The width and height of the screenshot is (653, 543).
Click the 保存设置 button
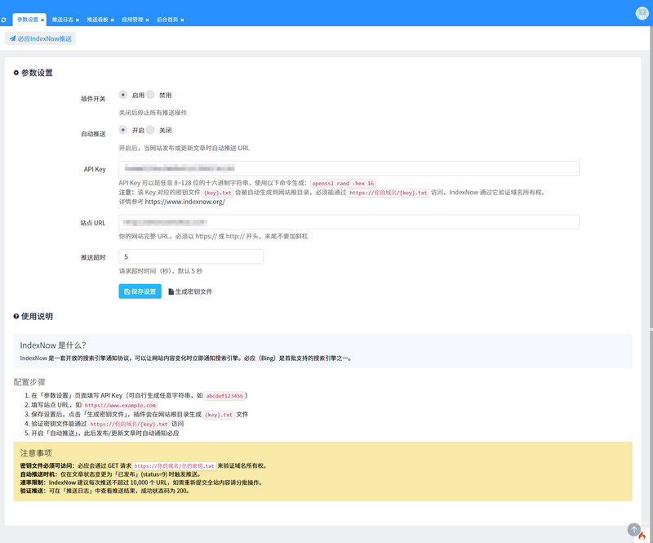140,292
